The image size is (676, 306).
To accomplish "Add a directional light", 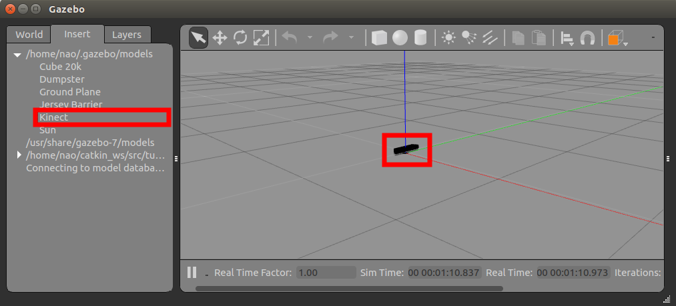I will coord(489,38).
